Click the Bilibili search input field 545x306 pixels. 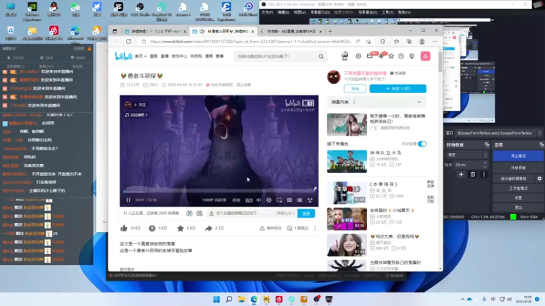point(277,56)
